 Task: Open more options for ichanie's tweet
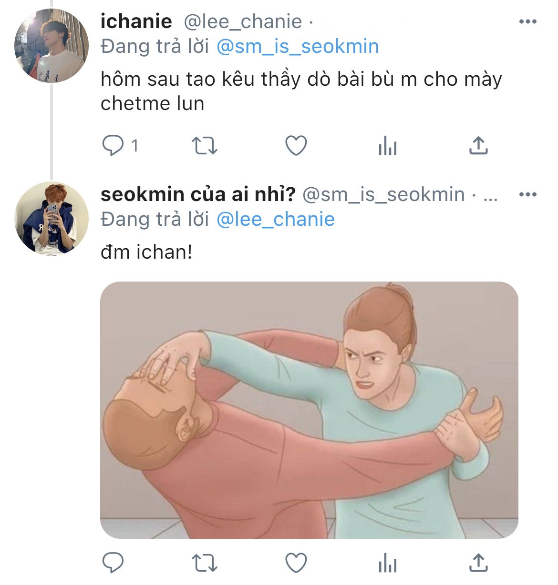(x=527, y=22)
